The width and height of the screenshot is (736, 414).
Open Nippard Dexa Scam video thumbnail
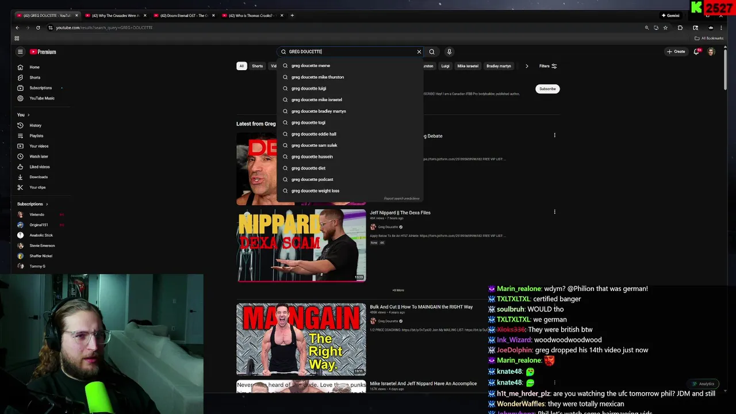click(x=301, y=246)
